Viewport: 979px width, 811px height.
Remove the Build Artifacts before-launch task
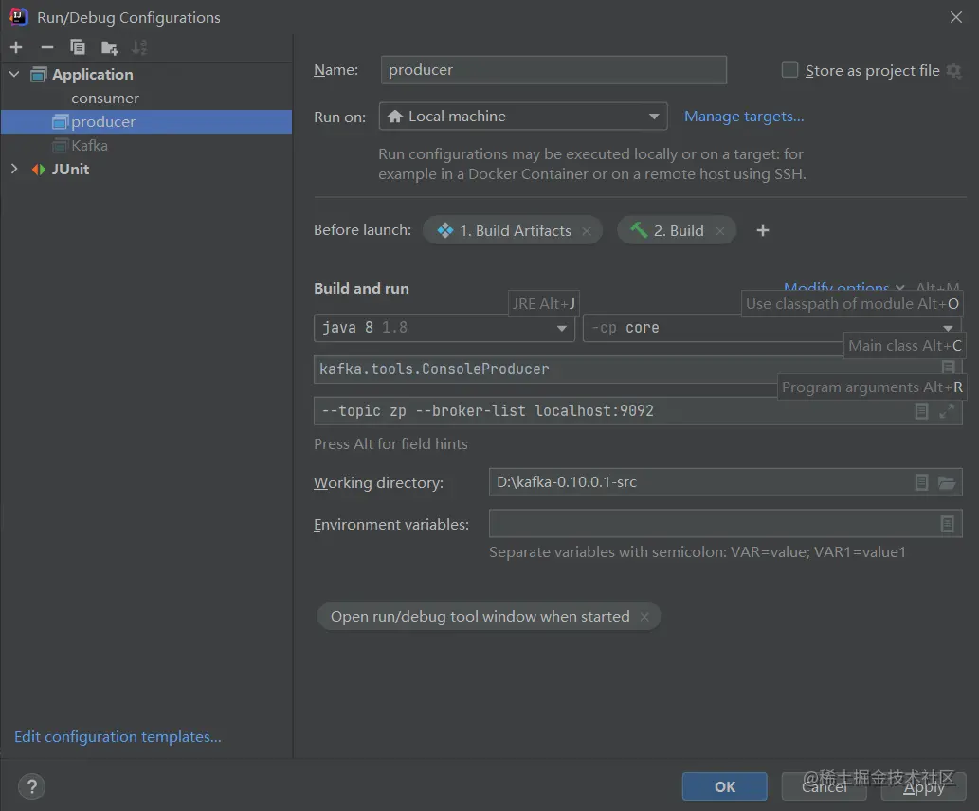[587, 231]
